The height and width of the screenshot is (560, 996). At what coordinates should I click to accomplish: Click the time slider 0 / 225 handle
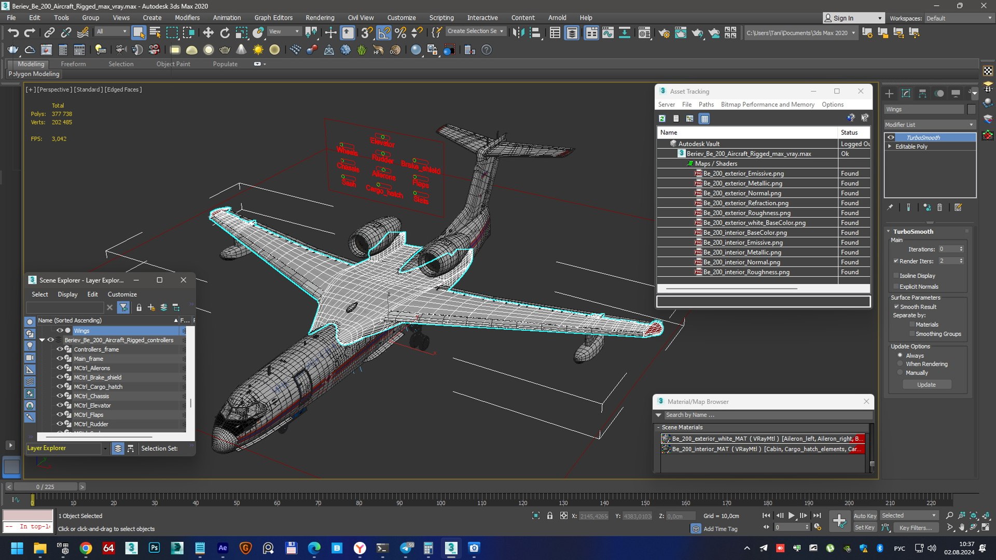[46, 486]
